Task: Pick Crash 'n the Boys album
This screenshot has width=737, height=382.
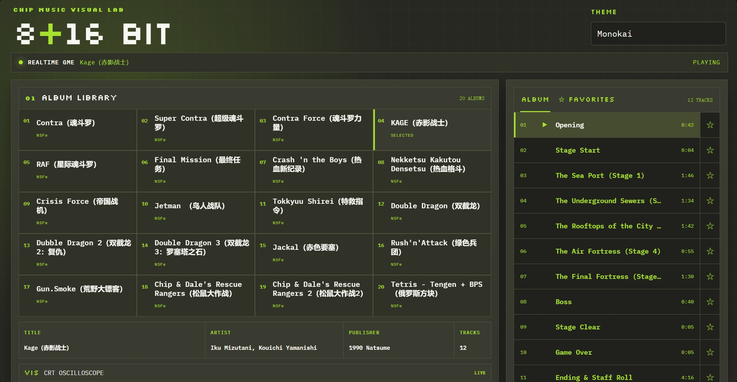Action: pyautogui.click(x=314, y=171)
